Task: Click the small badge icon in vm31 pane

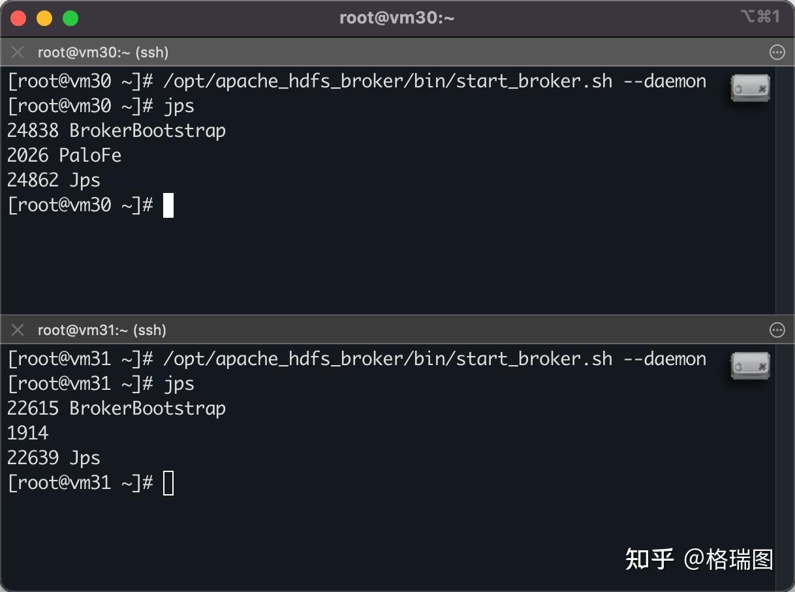Action: pyautogui.click(x=750, y=365)
